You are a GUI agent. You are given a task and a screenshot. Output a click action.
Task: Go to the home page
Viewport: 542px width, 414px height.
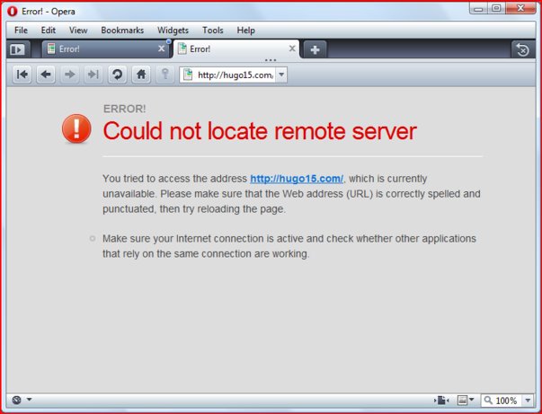coord(141,75)
